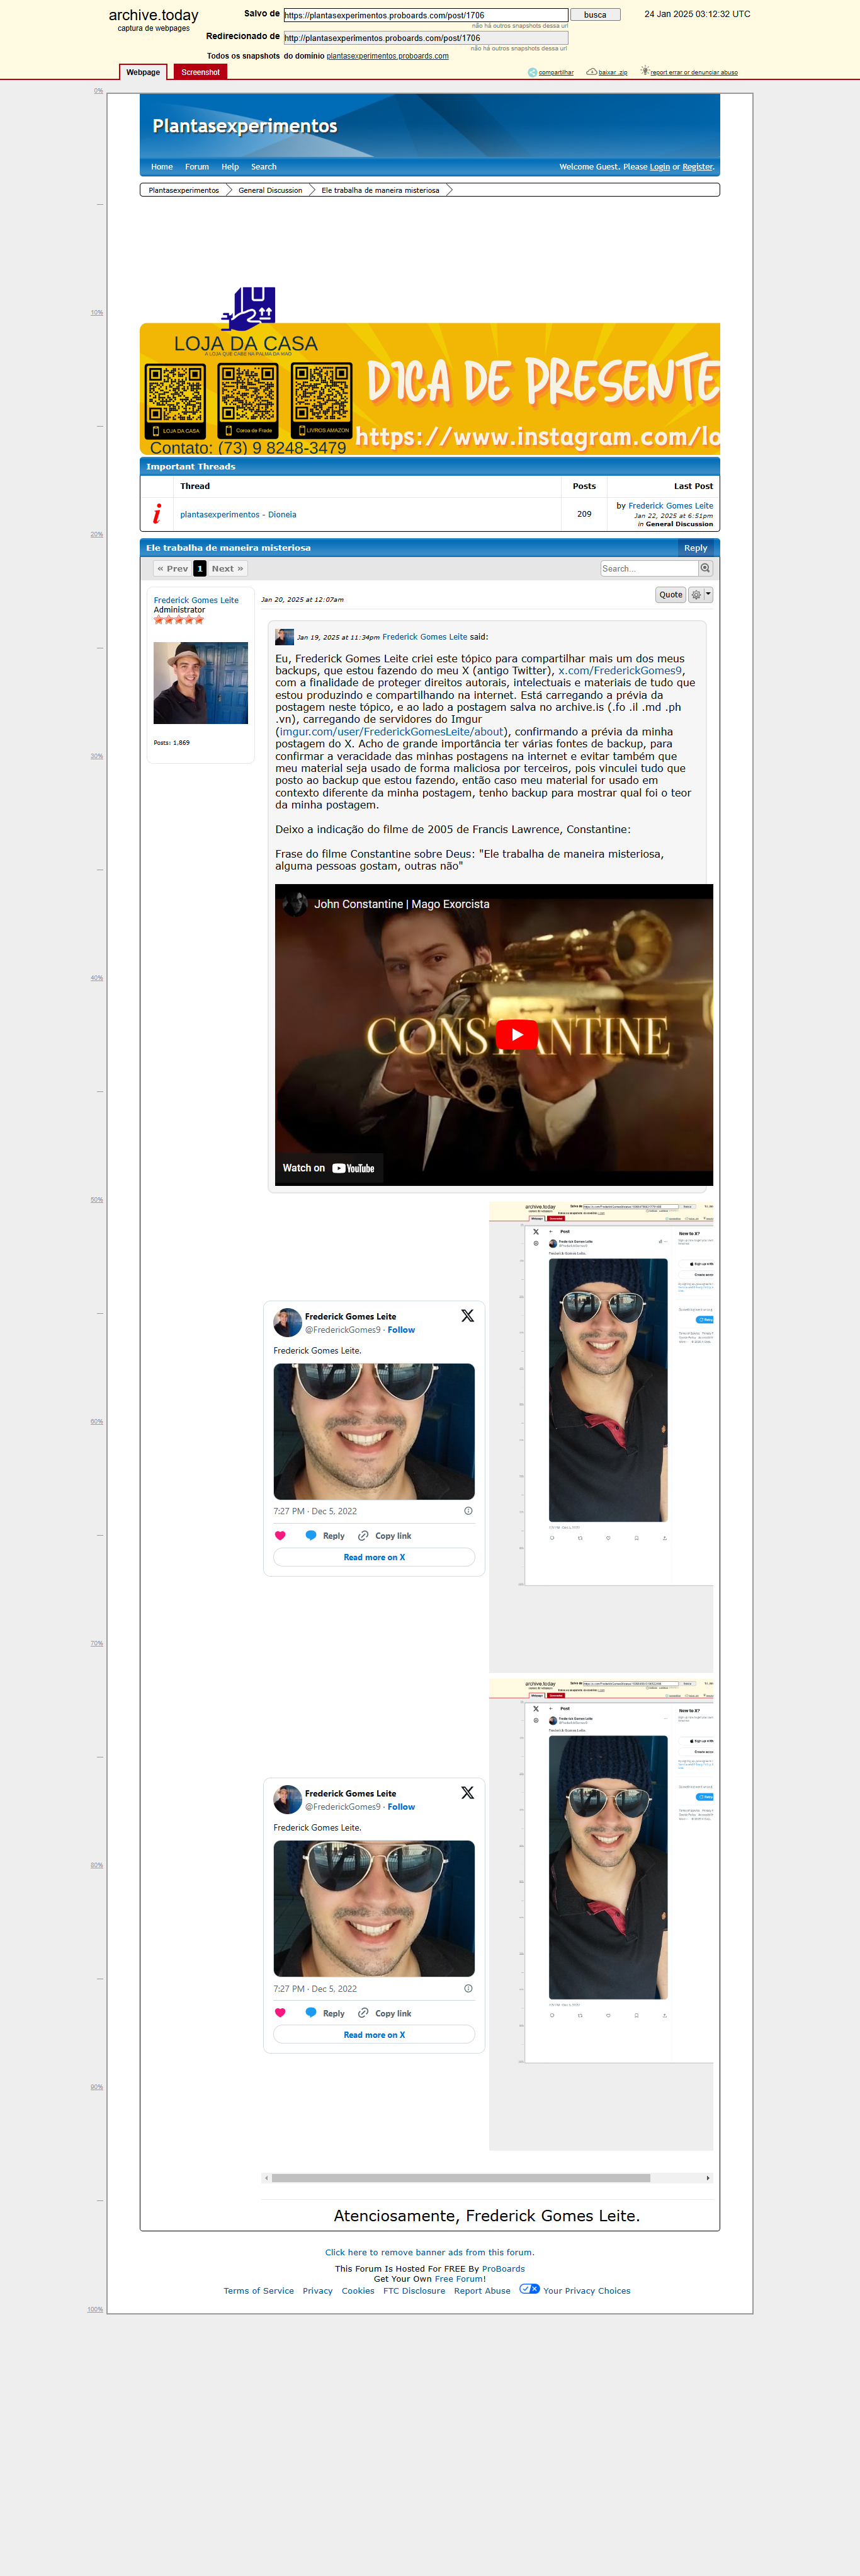
Task: Switch to the Screenshot tab
Action: [x=200, y=72]
